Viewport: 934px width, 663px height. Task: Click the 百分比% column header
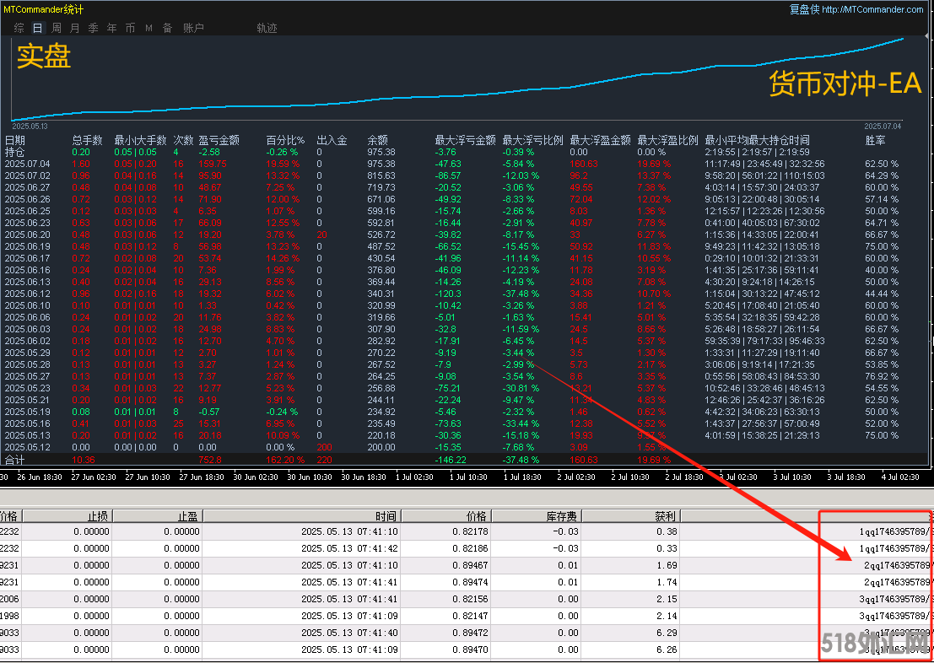(x=285, y=141)
